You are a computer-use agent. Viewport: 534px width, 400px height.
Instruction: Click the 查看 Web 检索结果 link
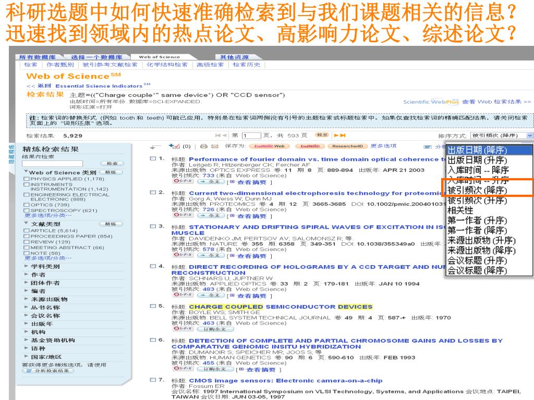[x=496, y=102]
